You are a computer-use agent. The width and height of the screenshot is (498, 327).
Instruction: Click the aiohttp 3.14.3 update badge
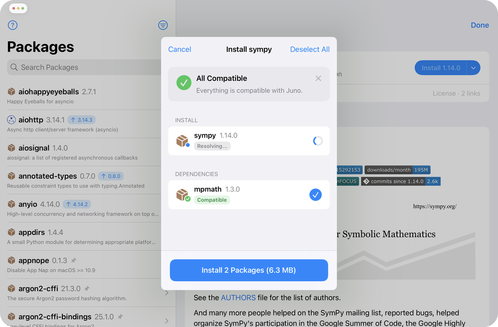[x=82, y=120]
